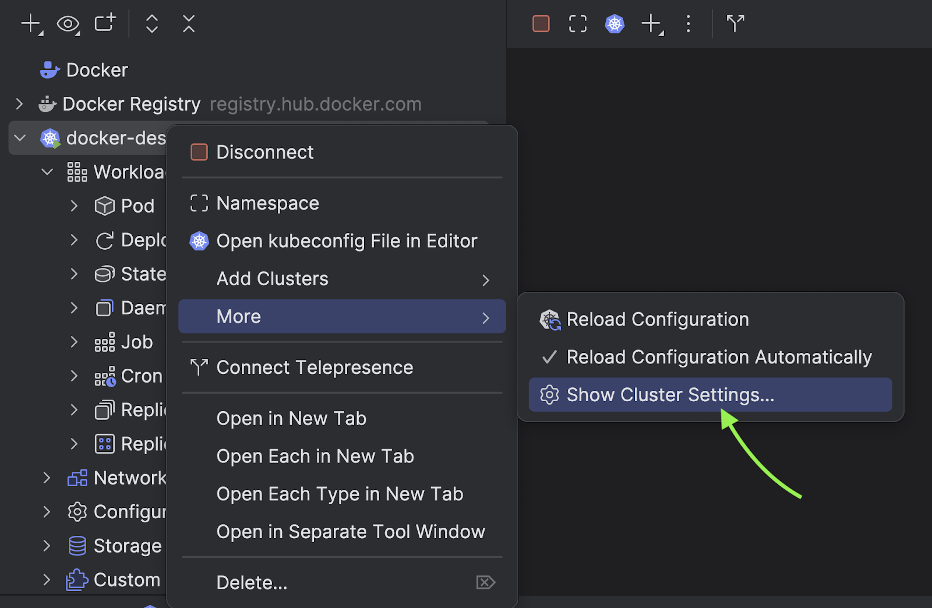This screenshot has width=932, height=608.
Task: Choose Open in New Tab menu item
Action: (342, 419)
